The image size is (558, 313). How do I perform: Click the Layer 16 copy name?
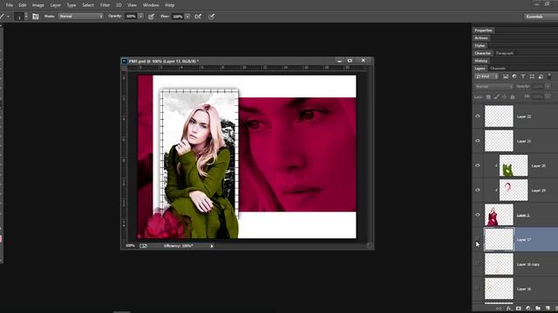coord(528,264)
